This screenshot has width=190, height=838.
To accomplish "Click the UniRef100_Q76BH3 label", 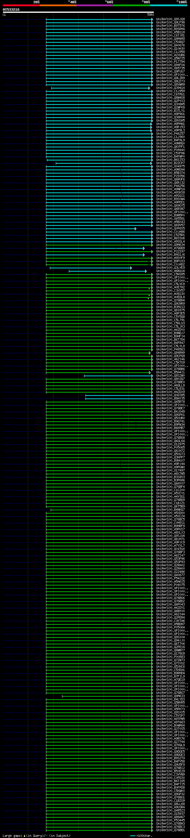I will (170, 824).
